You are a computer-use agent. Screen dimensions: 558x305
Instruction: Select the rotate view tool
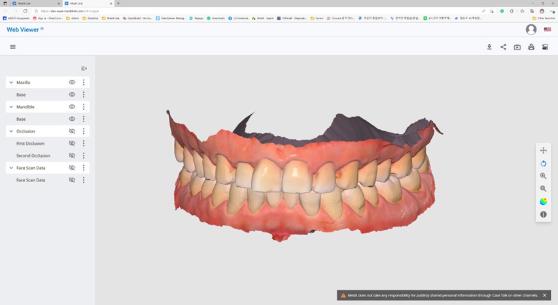(x=543, y=163)
